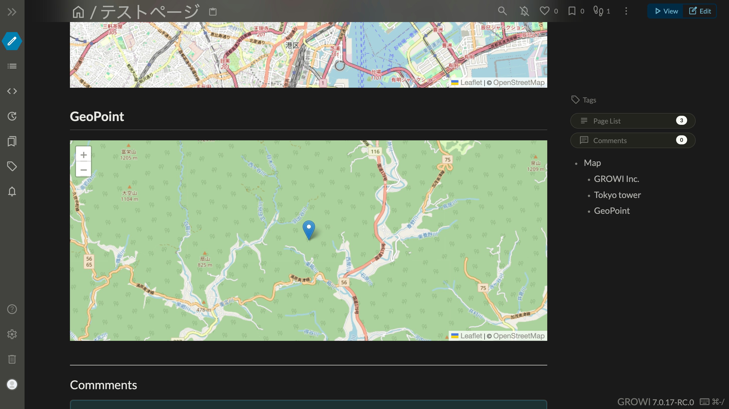The image size is (729, 409).
Task: Click the map zoom-in plus control
Action: pyautogui.click(x=84, y=155)
